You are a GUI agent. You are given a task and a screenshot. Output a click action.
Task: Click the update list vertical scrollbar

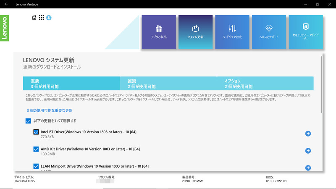click(322, 84)
